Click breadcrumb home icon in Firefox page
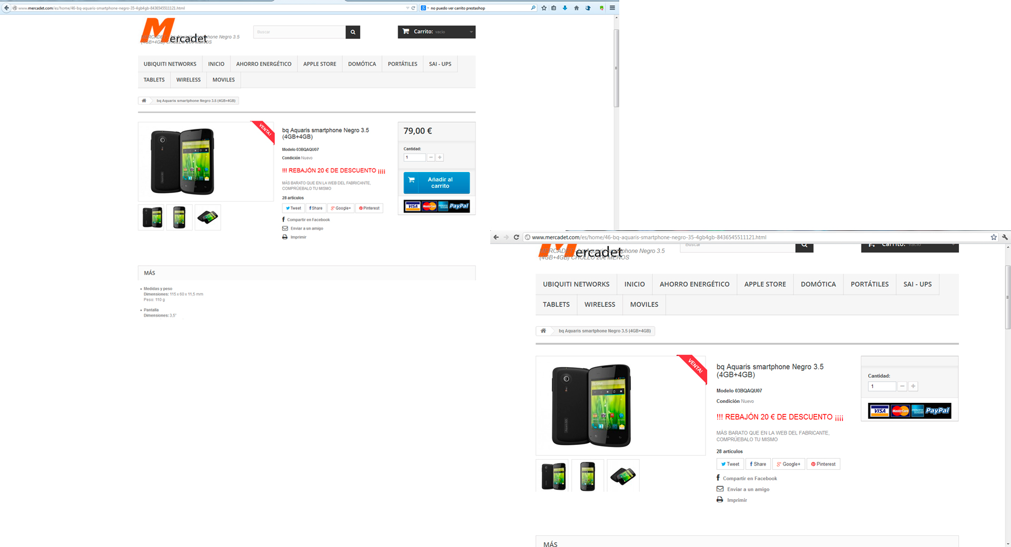Viewport: 1011px width, 547px height. pos(144,100)
